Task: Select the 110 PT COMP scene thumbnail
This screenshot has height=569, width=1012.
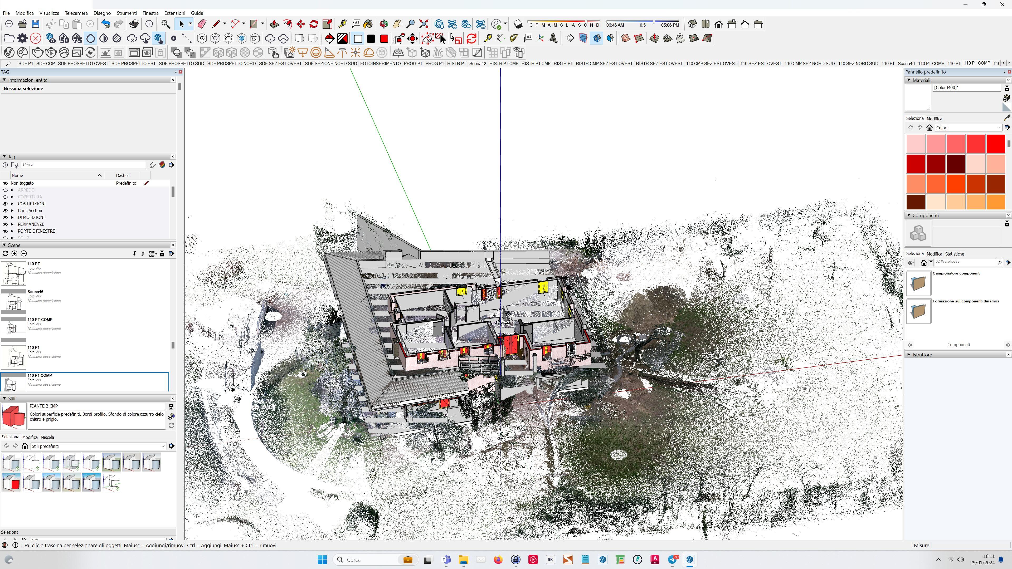Action: click(13, 329)
